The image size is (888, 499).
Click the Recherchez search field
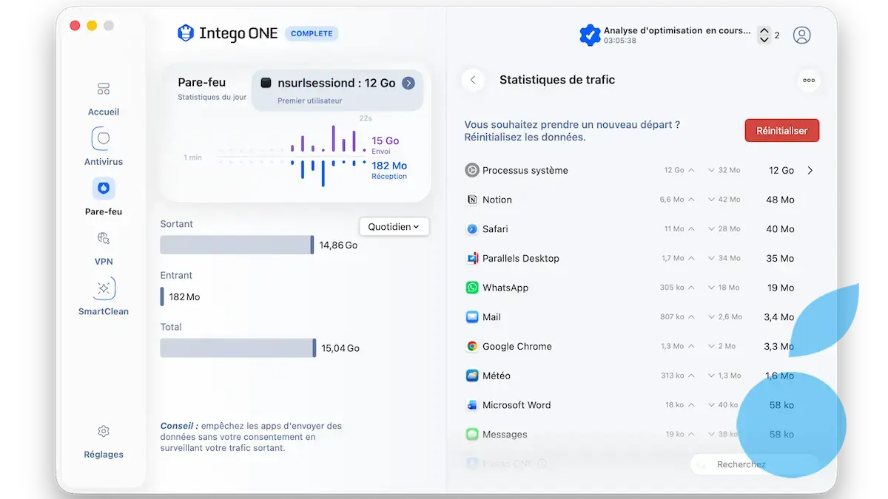(755, 465)
